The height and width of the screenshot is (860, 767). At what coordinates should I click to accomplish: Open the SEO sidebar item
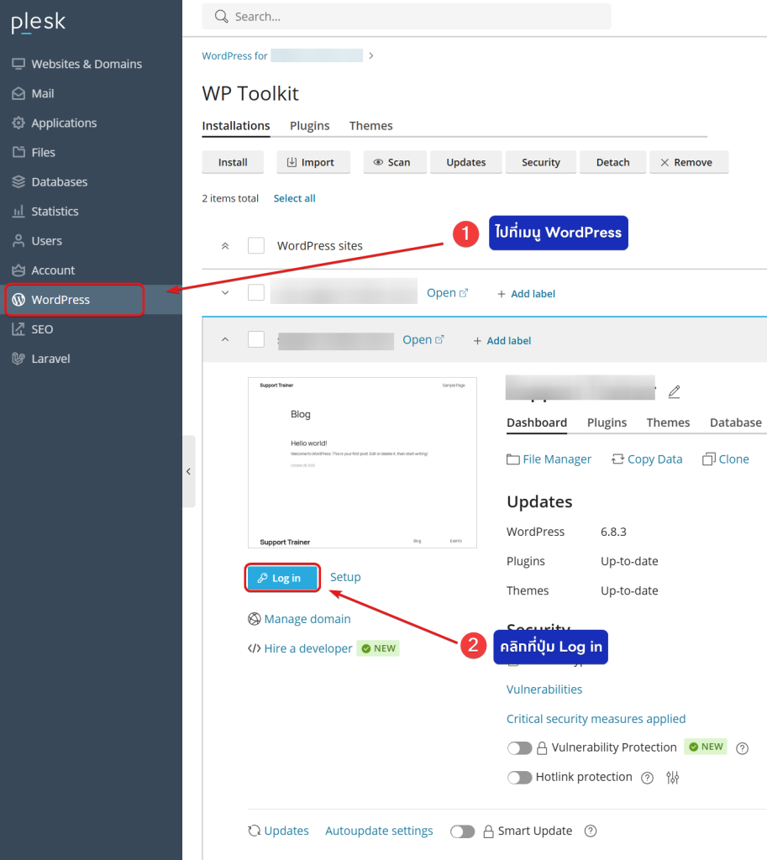(x=42, y=329)
